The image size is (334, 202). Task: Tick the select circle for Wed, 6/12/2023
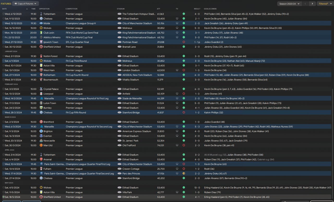click(3, 14)
